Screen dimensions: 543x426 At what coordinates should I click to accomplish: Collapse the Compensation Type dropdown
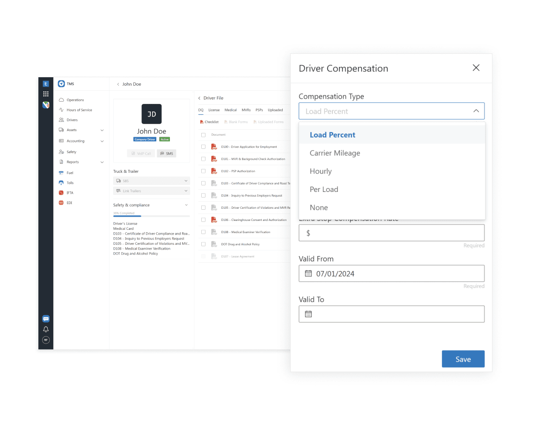(x=476, y=110)
